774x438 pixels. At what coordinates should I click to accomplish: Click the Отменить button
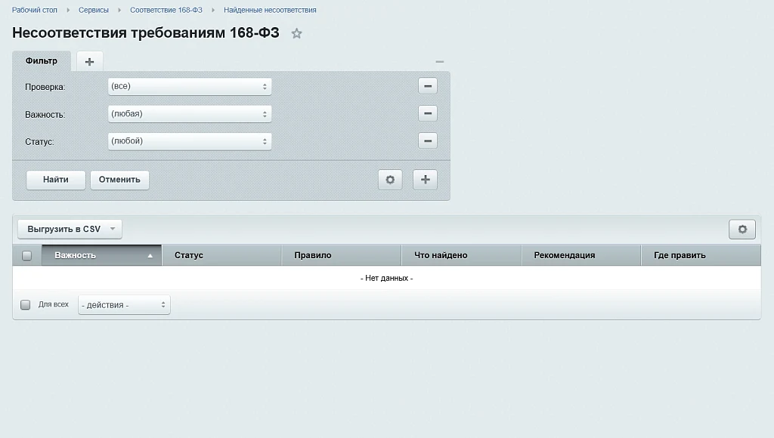119,180
